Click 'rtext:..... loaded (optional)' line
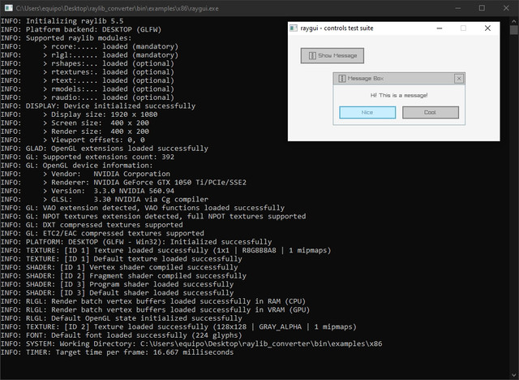Screen dimensions: 519x380 point(87,80)
